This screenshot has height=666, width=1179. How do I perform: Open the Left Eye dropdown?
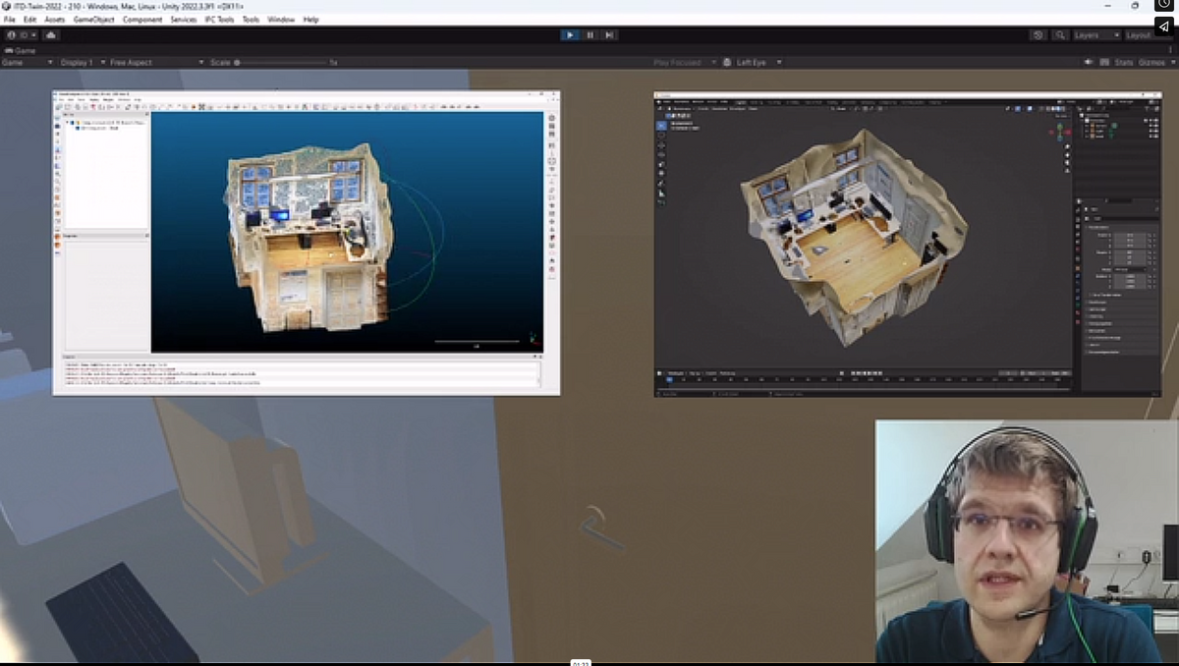(758, 62)
